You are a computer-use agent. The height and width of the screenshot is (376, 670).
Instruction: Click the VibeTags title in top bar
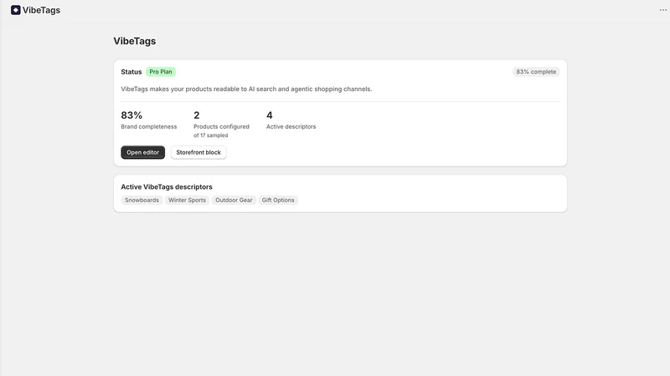point(41,10)
